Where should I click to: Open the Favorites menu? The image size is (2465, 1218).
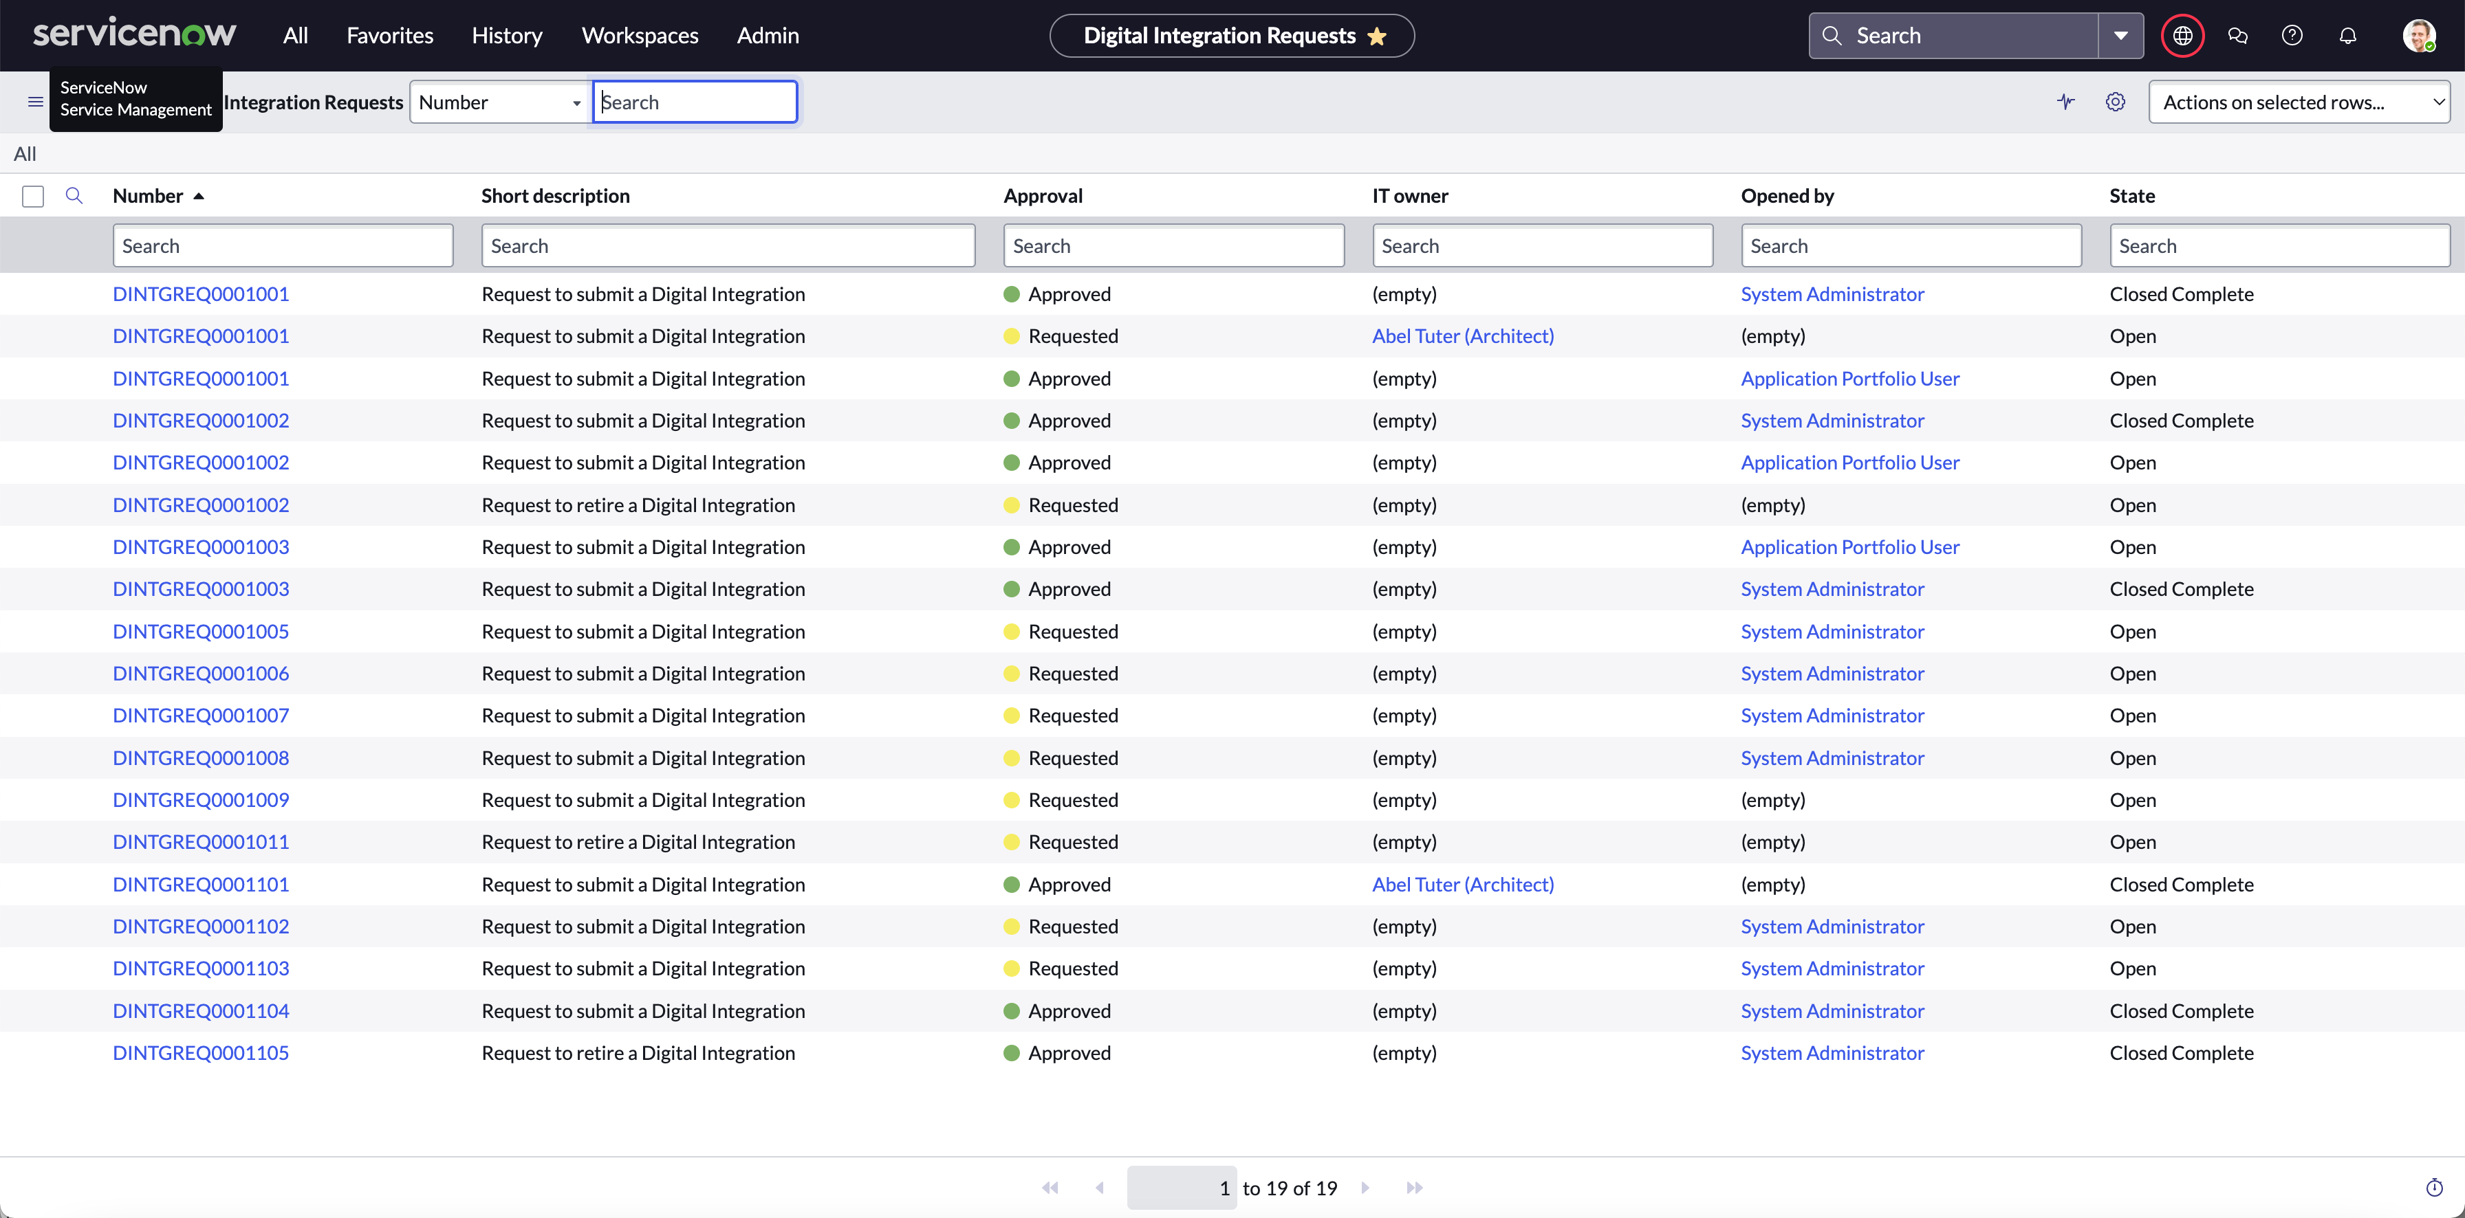(x=389, y=35)
